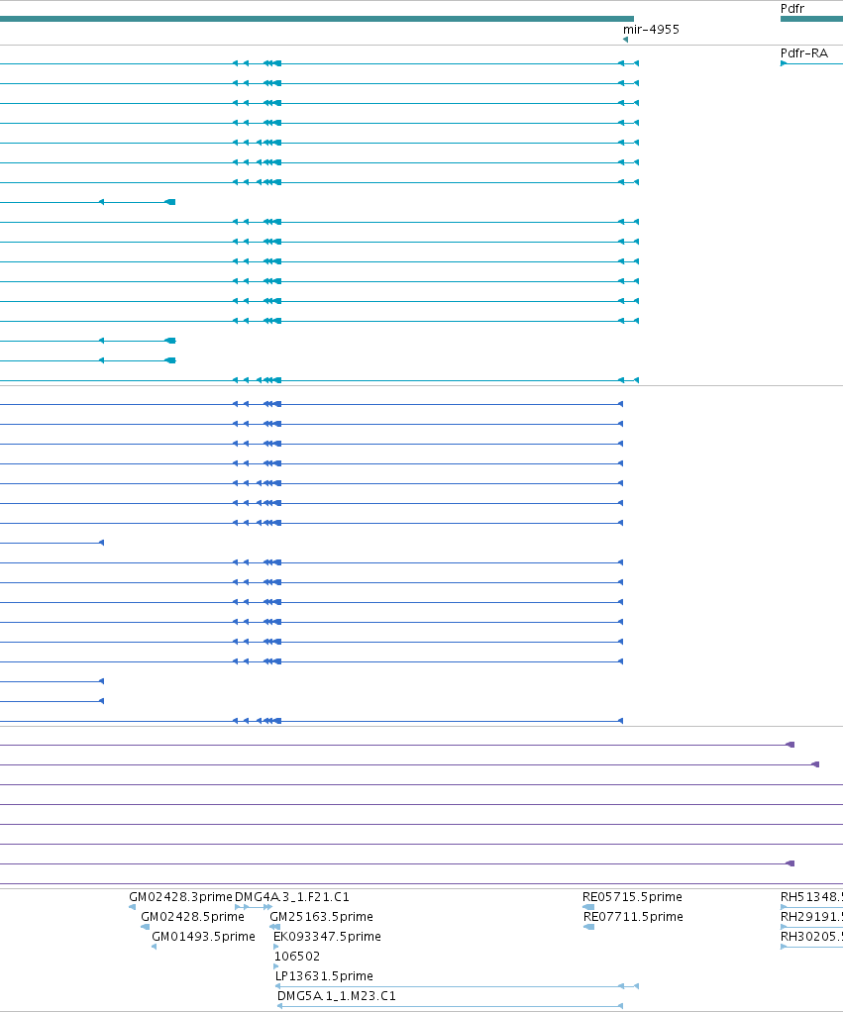The width and height of the screenshot is (843, 1012).
Task: Open the Pdfr-RA transcript label
Action: 803,52
